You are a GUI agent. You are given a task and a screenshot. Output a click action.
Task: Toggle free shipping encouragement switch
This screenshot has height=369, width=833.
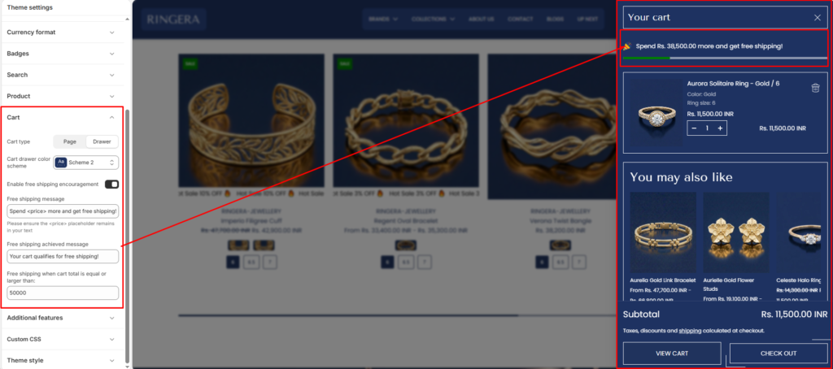point(111,184)
